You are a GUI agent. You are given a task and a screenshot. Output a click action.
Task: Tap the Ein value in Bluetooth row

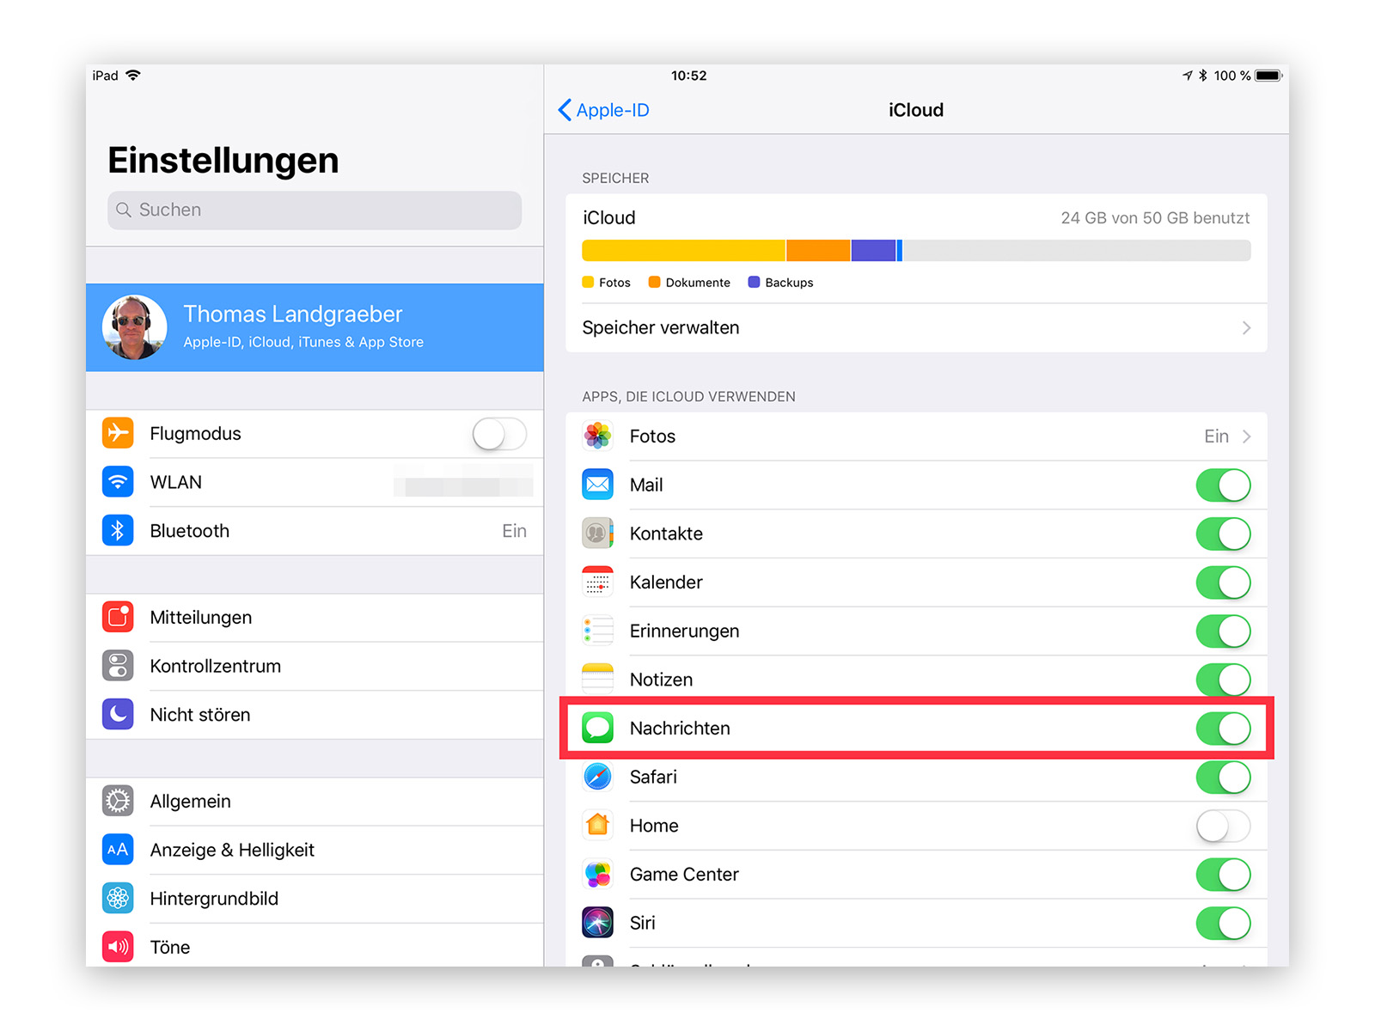(x=514, y=531)
